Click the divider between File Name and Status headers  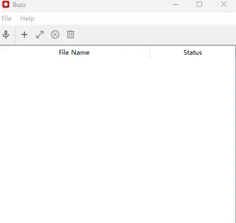[x=150, y=53]
